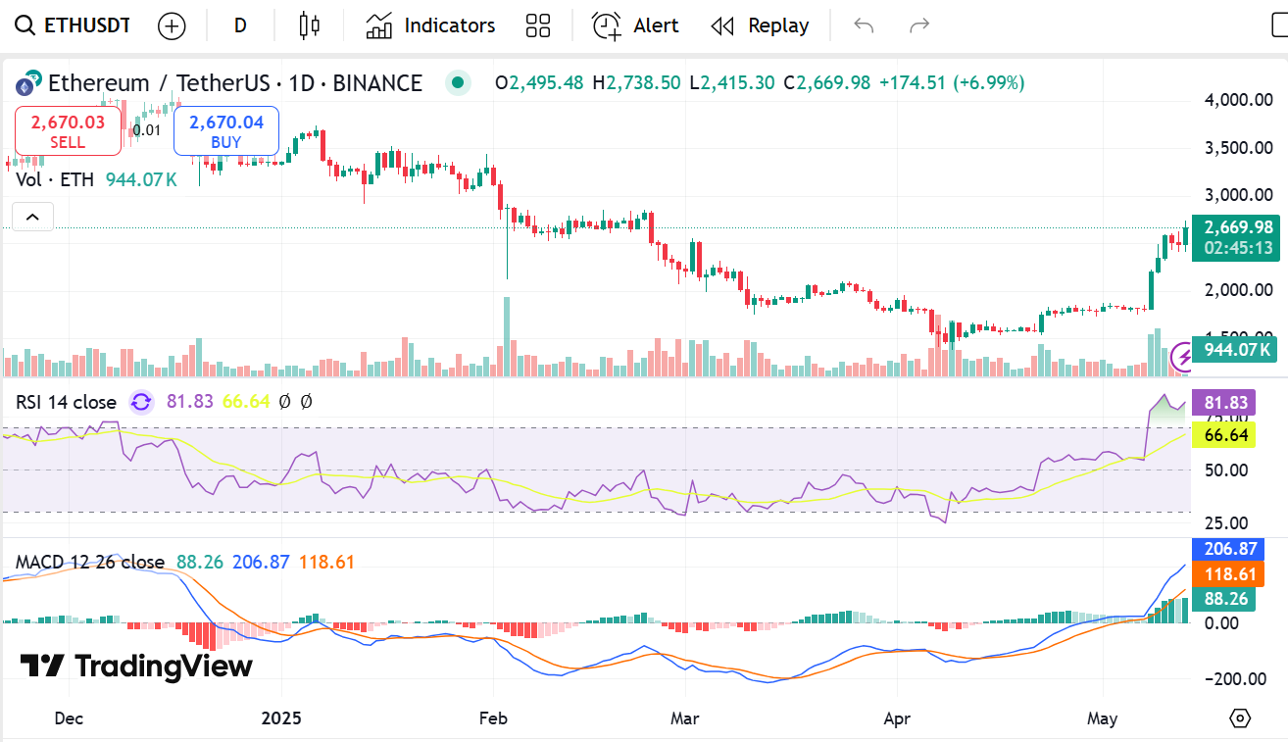Click the RSI purple refresh icon

point(142,402)
